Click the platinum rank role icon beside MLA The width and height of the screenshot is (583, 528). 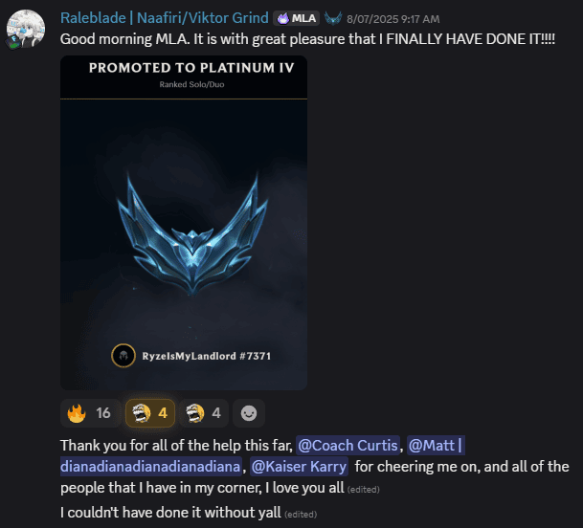(x=333, y=18)
